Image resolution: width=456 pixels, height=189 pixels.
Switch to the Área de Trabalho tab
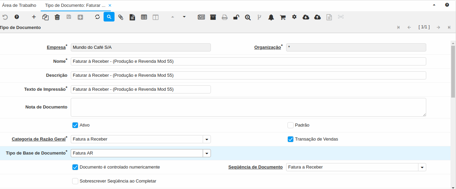(19, 5)
